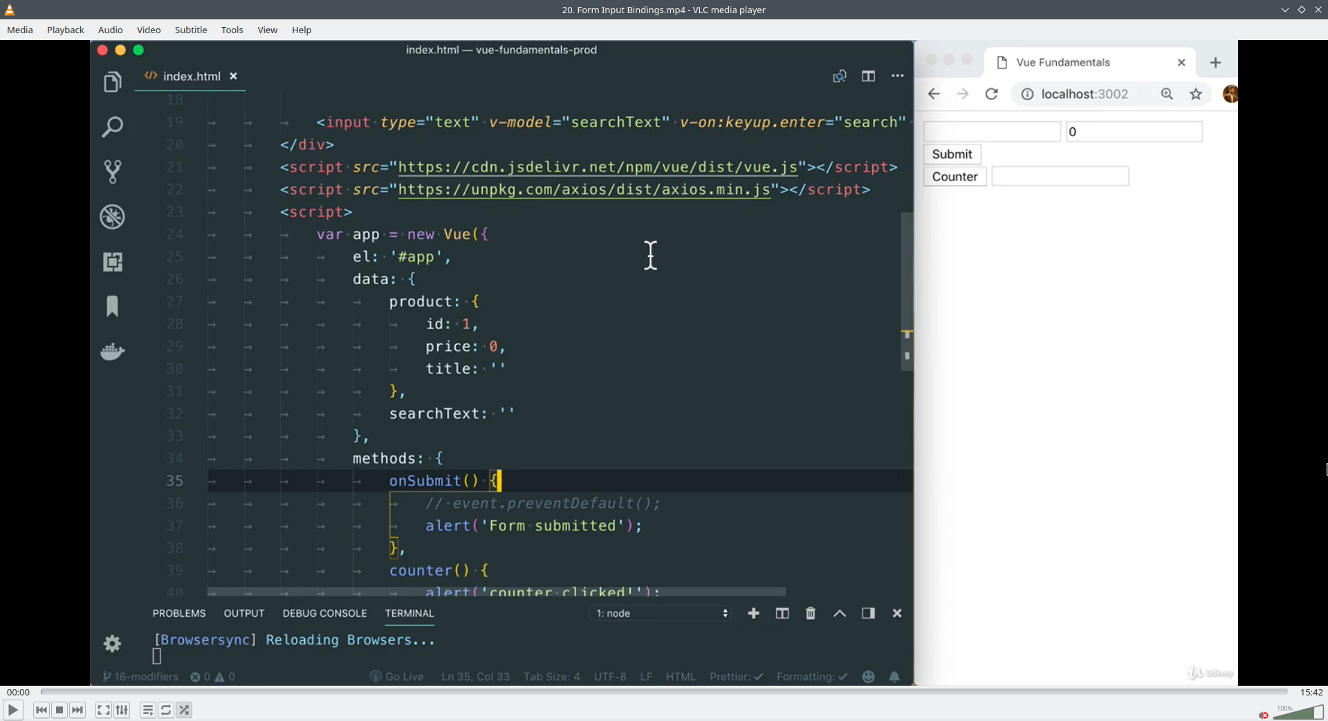Open the Docker extension panel

113,353
